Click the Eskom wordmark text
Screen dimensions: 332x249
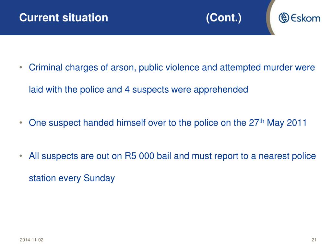305,18
